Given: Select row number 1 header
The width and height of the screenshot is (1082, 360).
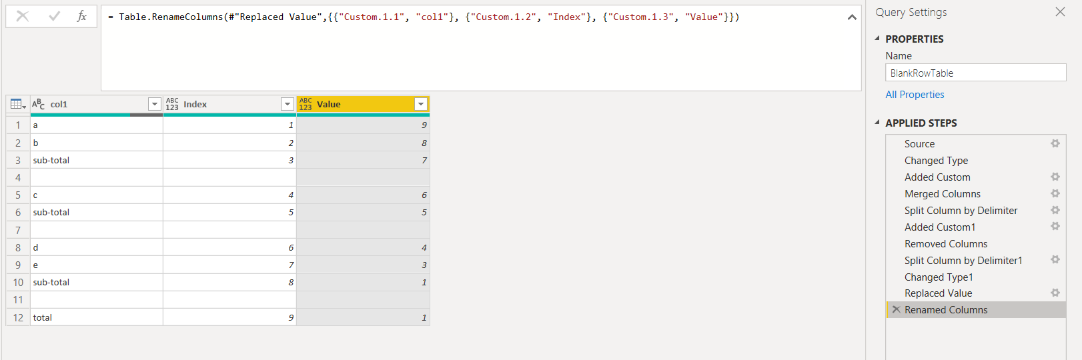Looking at the screenshot, I should pos(18,125).
